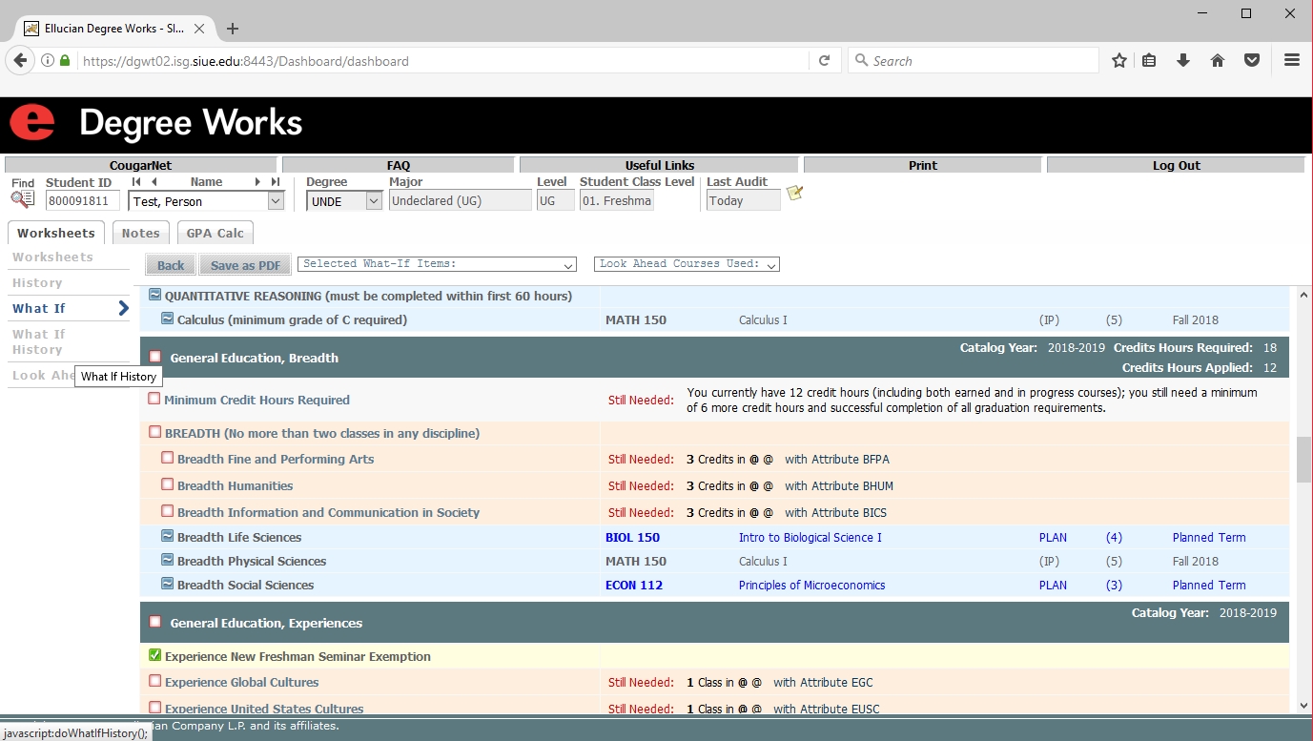1313x741 pixels.
Task: Switch to the GPA Calc tab
Action: click(x=215, y=233)
